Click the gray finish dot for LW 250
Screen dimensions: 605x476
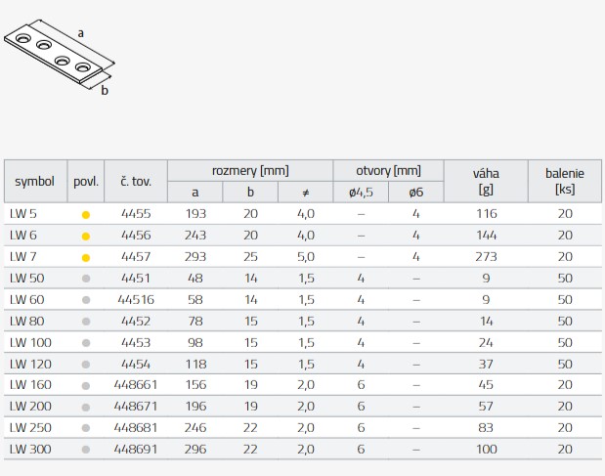86,427
